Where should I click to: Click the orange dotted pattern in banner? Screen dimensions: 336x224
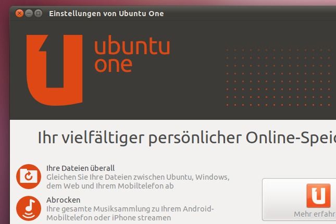[x=280, y=78]
